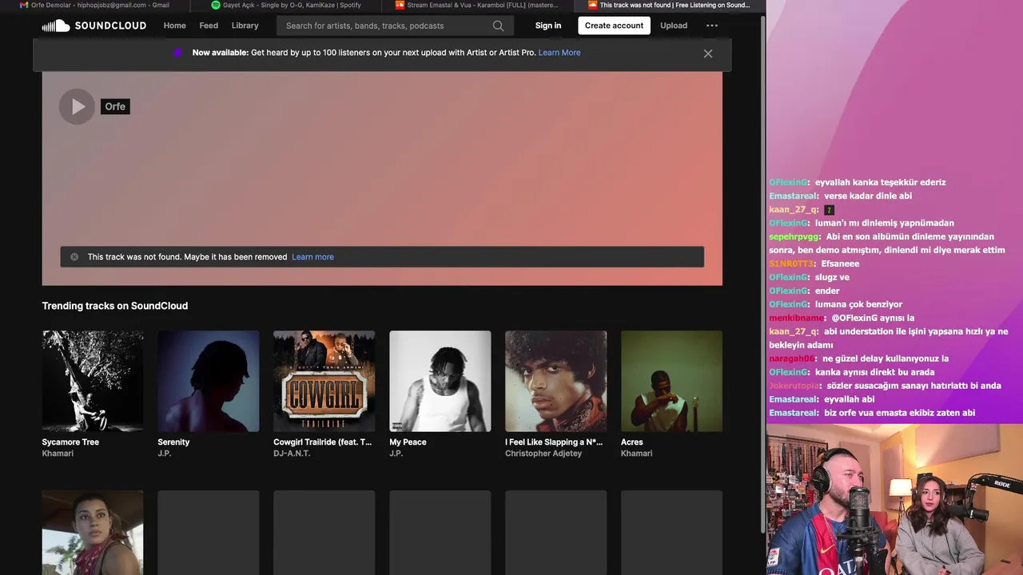Click chat username S1NR0TT3
Screen dimensions: 1023x575
pos(791,264)
